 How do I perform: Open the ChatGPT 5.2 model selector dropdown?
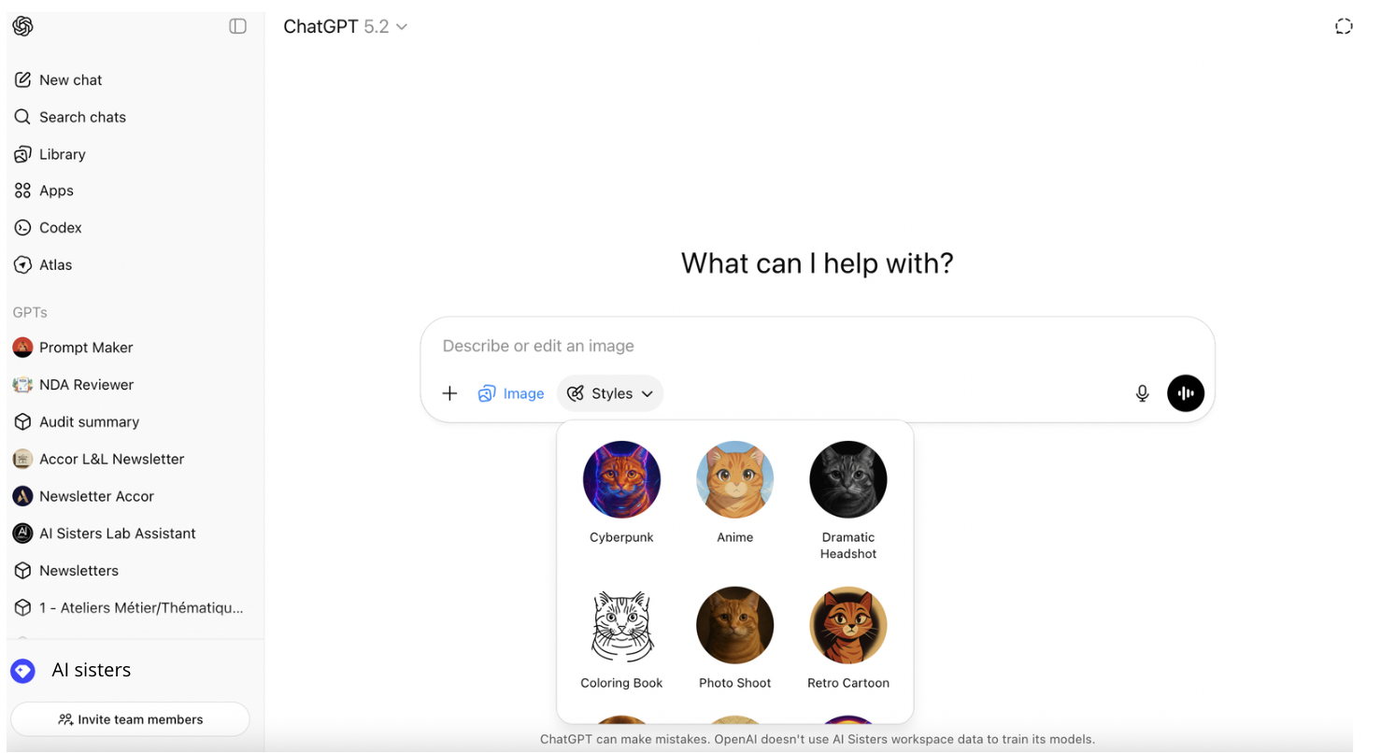pos(346,27)
